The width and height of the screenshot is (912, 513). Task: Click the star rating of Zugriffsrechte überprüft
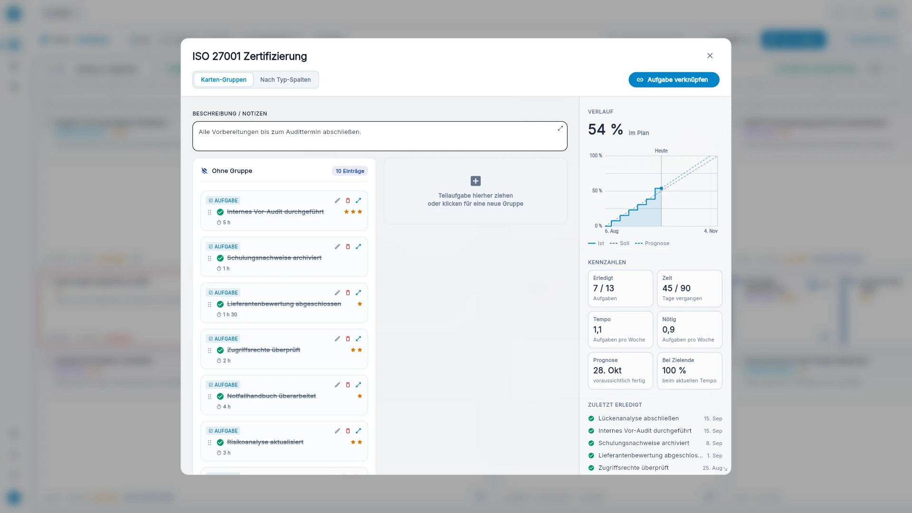pos(356,350)
